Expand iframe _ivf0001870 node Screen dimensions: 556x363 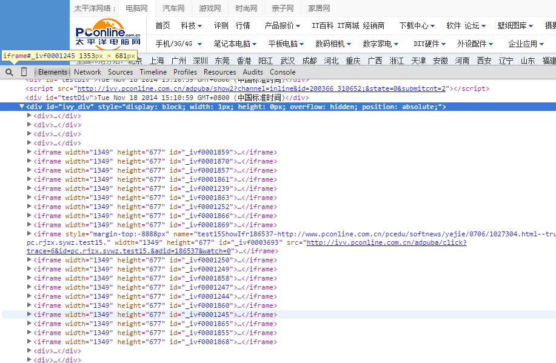(30, 161)
